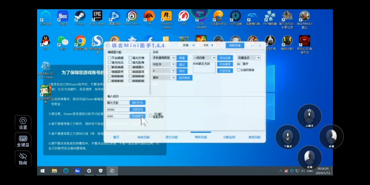Open the Windows Start menu
The image size is (370, 185).
coord(42,171)
